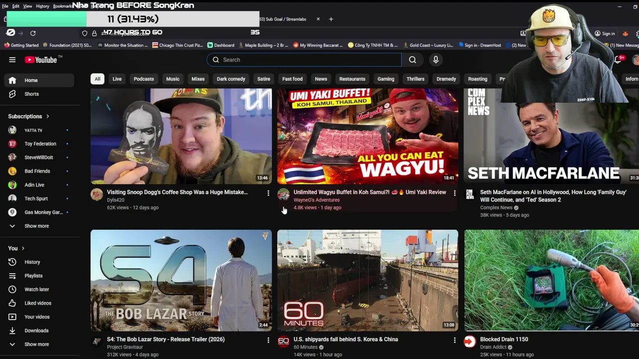Image resolution: width=639 pixels, height=359 pixels.
Task: Click the Dyls420 channel name
Action: (x=115, y=200)
